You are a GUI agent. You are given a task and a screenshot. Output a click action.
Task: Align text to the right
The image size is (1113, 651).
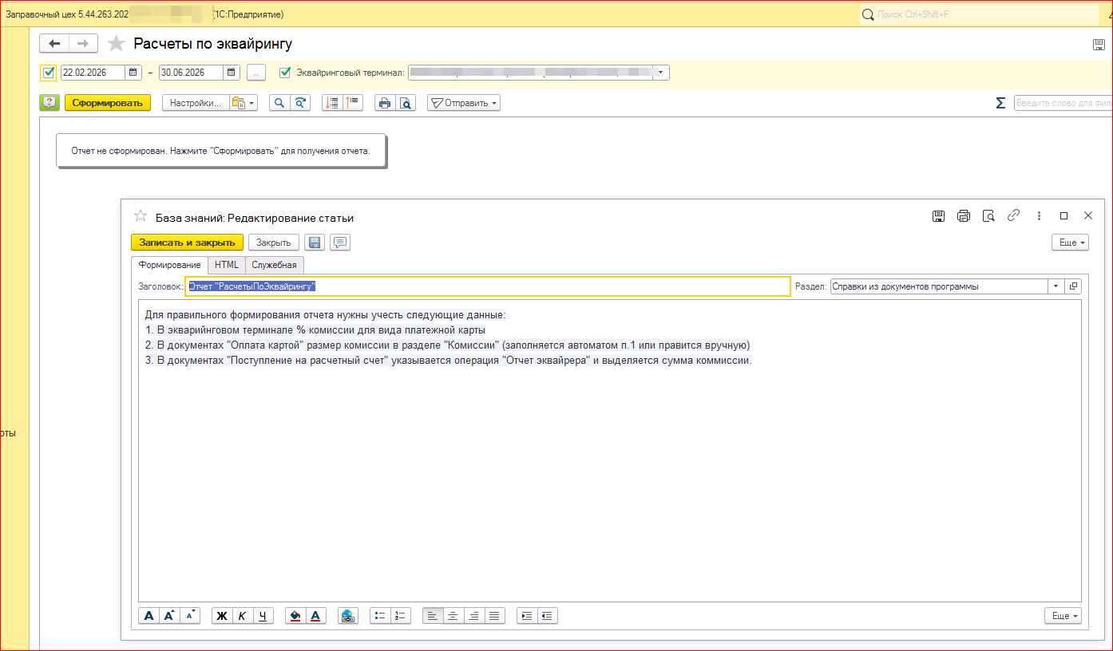[474, 616]
